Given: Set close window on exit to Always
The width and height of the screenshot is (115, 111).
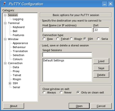Looking at the screenshot, I should [44, 92].
